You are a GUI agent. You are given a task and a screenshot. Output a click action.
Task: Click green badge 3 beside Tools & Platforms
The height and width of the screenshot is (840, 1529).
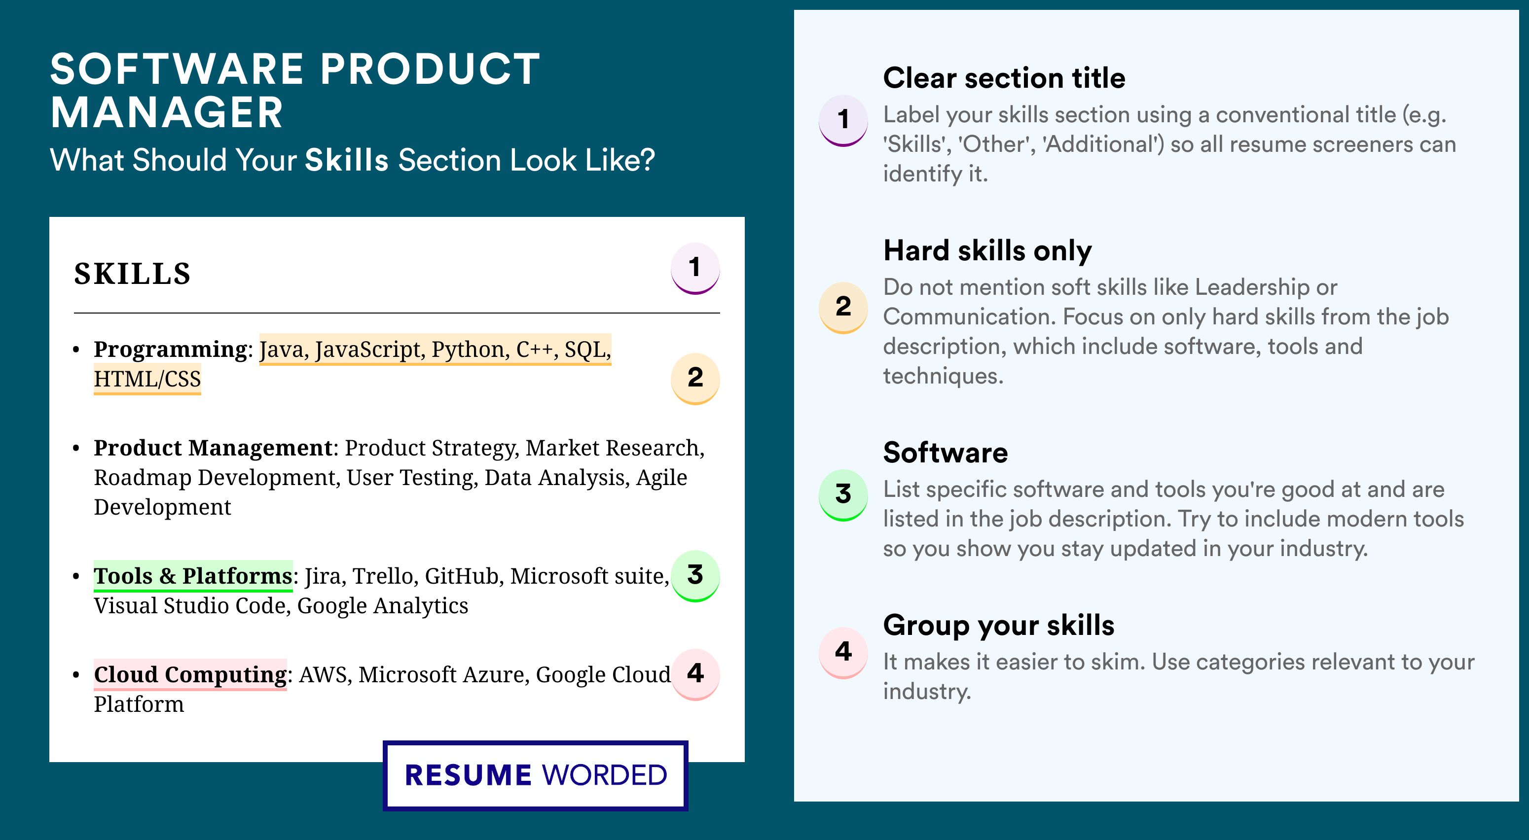pyautogui.click(x=694, y=575)
